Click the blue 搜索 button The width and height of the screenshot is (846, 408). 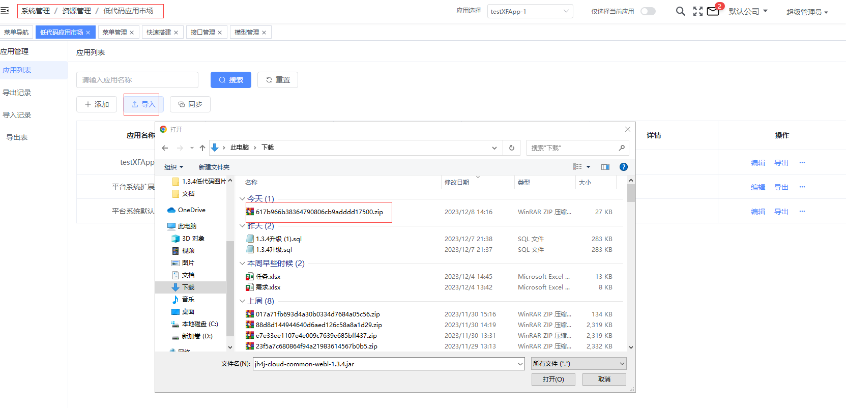pyautogui.click(x=231, y=80)
